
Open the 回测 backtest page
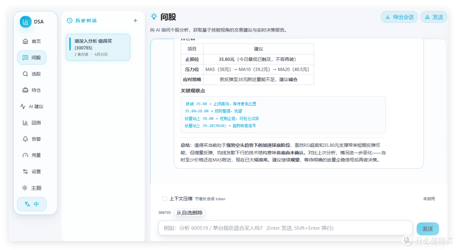(32, 123)
